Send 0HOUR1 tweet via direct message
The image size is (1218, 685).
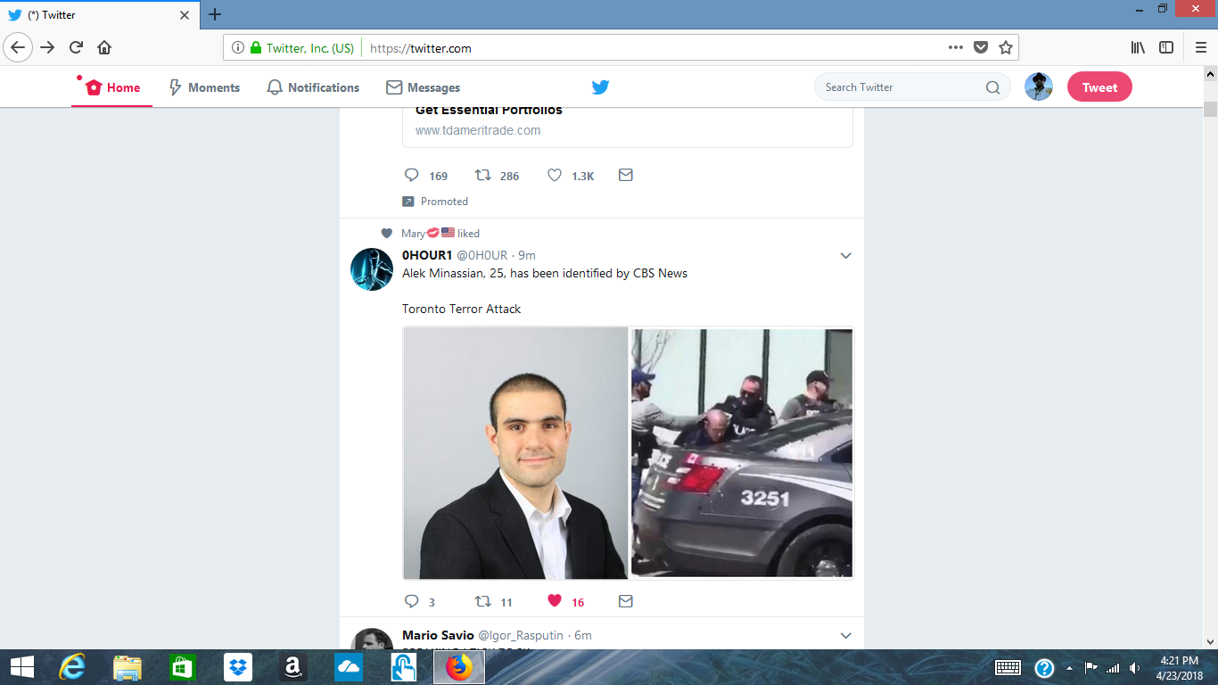click(626, 601)
